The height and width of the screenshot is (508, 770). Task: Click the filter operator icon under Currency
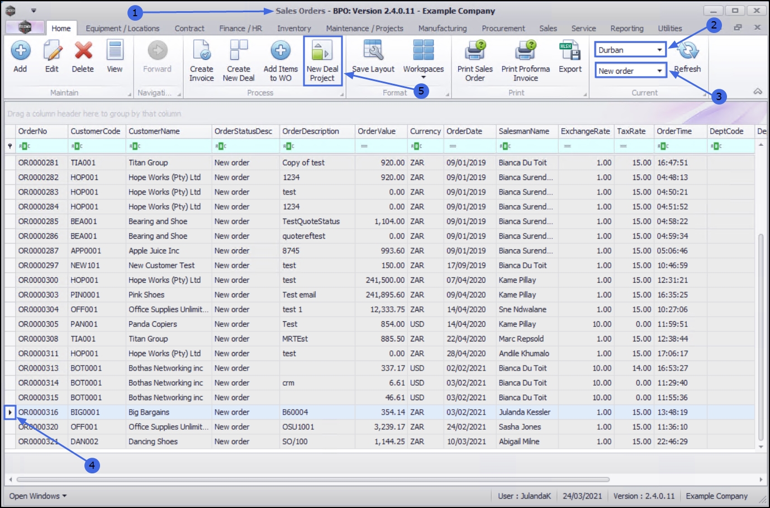pos(416,146)
